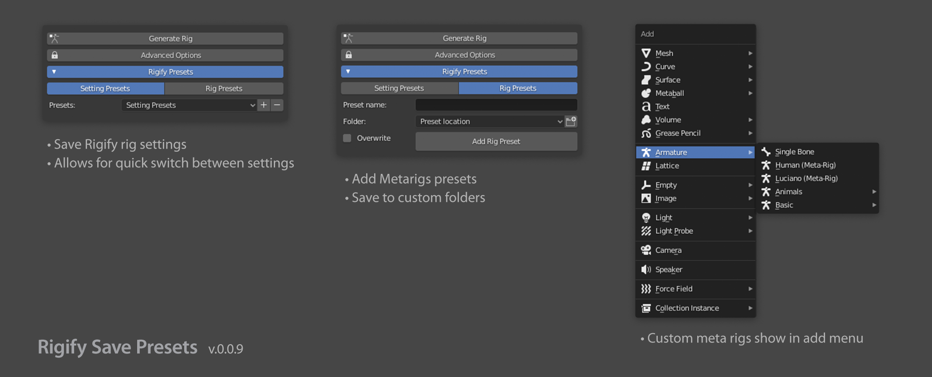The width and height of the screenshot is (932, 377).
Task: Click the Animals submenu armature icon
Action: (766, 192)
